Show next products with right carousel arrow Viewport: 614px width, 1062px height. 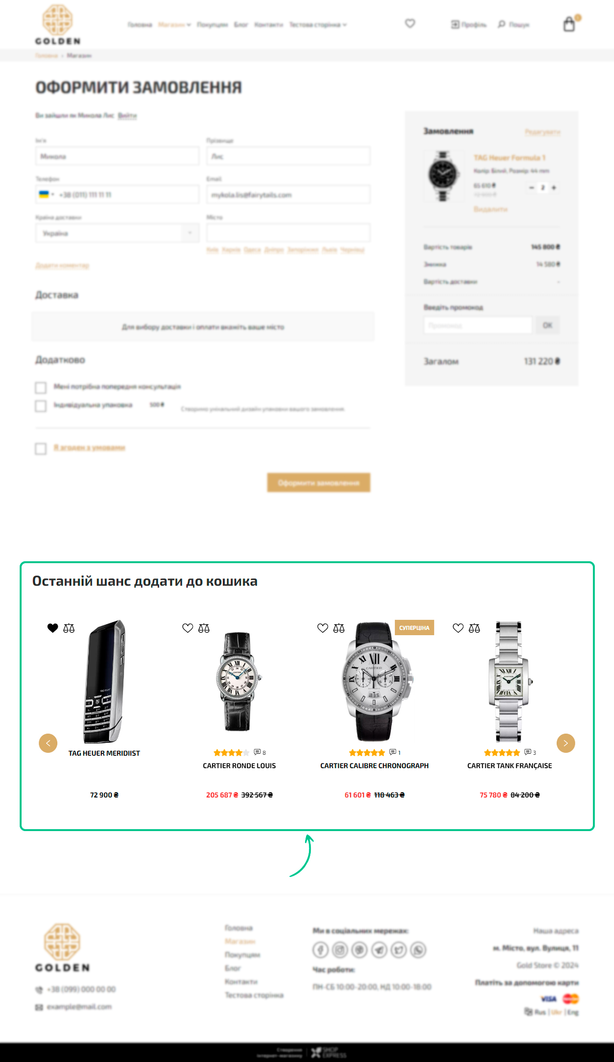coord(566,743)
